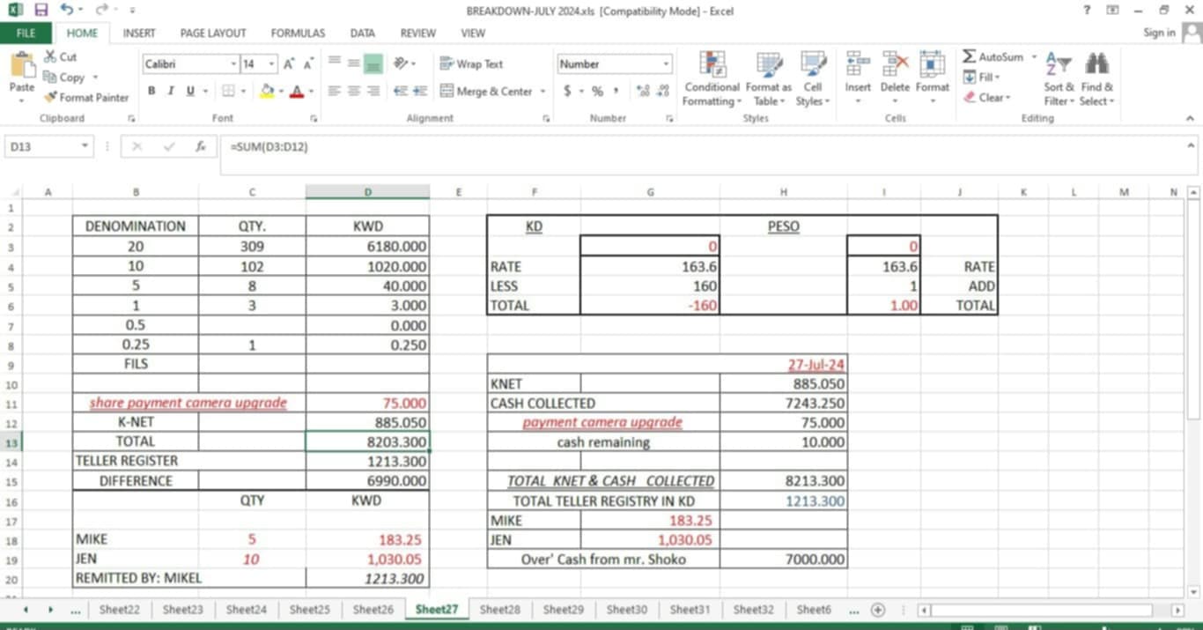Add a new sheet with plus button
Image resolution: width=1203 pixels, height=630 pixels.
pos(877,610)
